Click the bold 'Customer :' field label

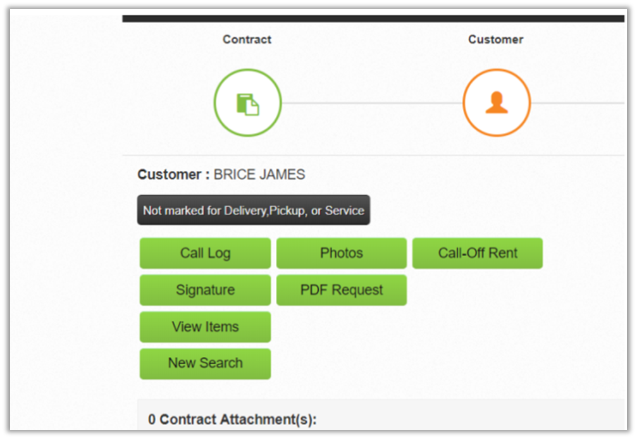[x=173, y=175]
